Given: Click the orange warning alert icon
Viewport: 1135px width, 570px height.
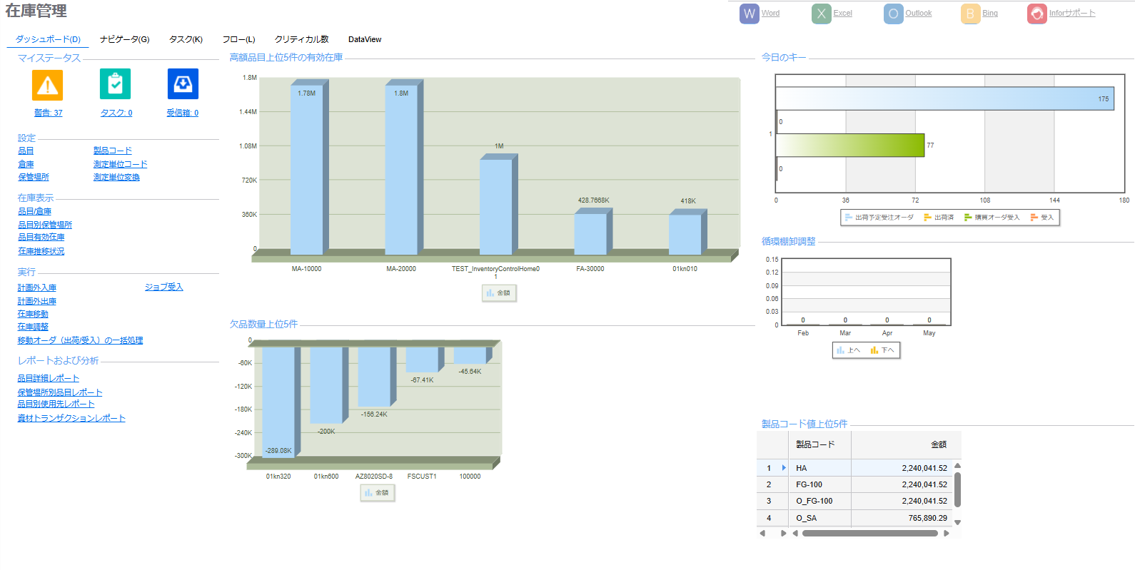Looking at the screenshot, I should click(x=47, y=85).
